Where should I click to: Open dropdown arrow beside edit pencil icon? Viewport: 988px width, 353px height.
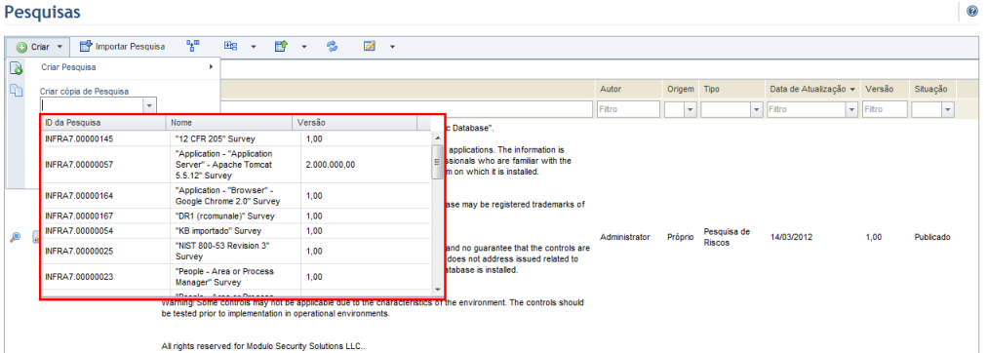click(x=392, y=47)
